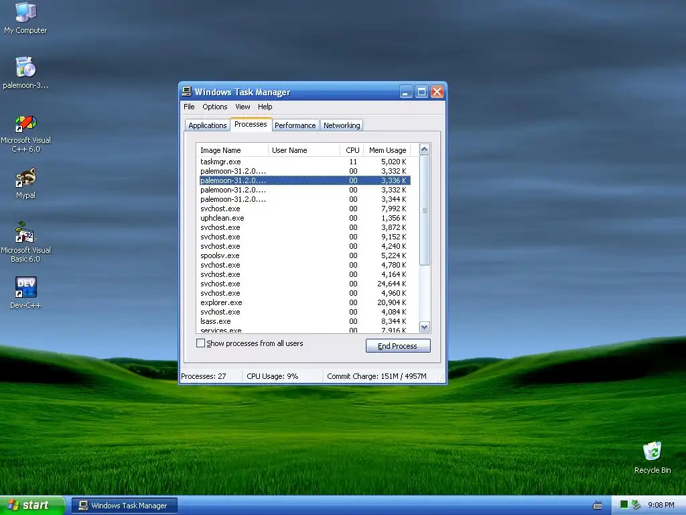Select the Processes tab
This screenshot has width=686, height=515.
click(251, 124)
